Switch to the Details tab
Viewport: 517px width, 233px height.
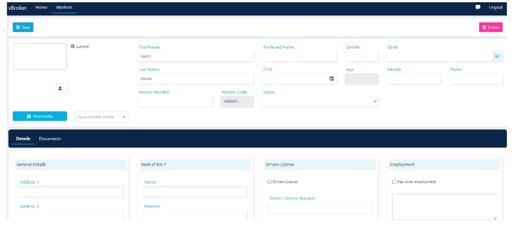coord(23,139)
